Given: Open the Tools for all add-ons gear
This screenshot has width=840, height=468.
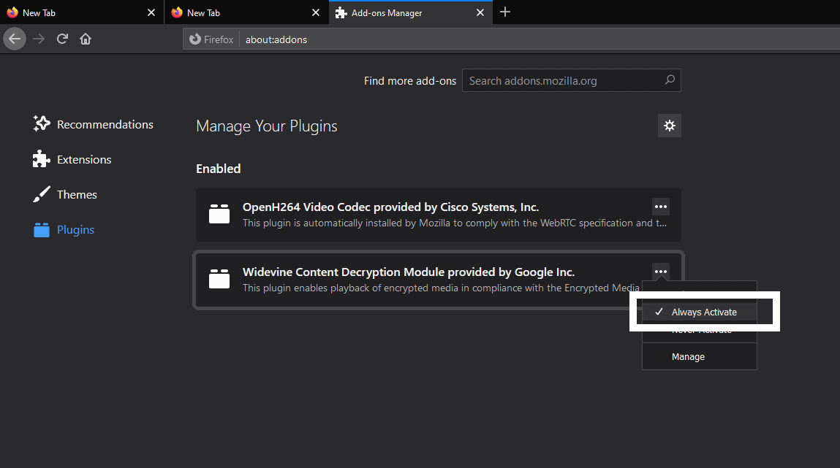Looking at the screenshot, I should point(670,126).
